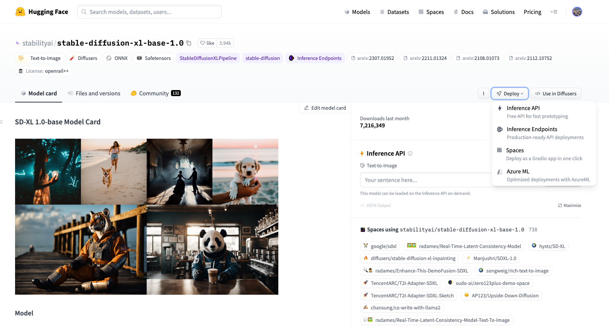Click the Maximize widget button
The image size is (609, 326).
coord(569,205)
